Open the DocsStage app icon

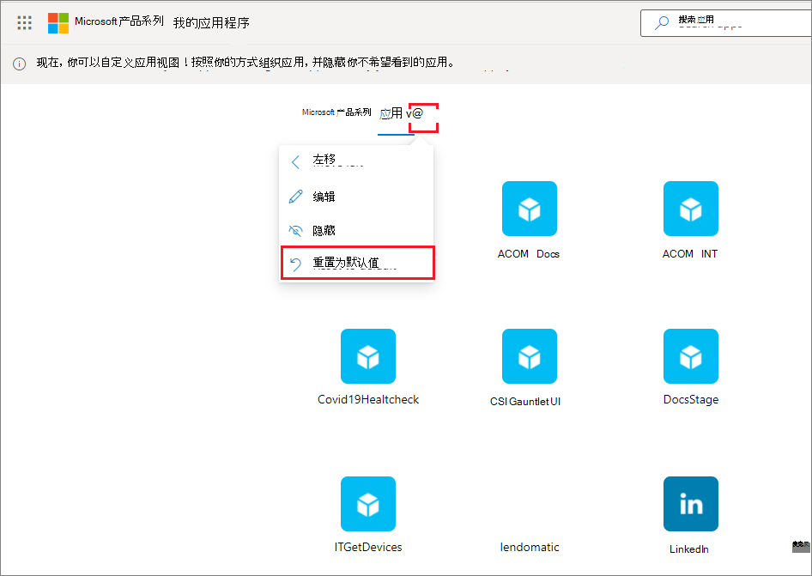pyautogui.click(x=691, y=356)
